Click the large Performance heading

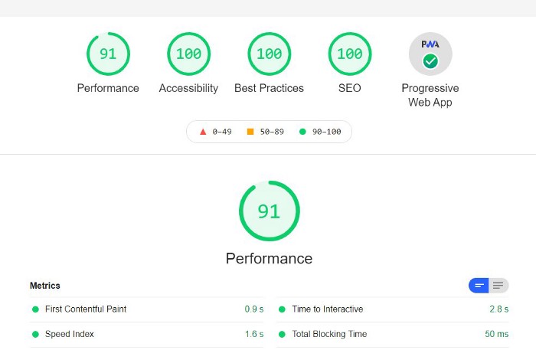[x=269, y=258]
